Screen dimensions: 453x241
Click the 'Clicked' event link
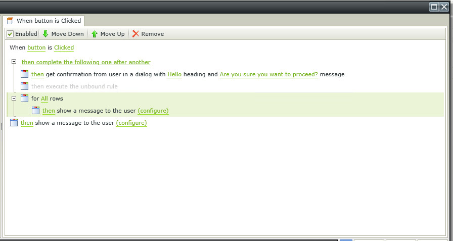[x=64, y=47]
